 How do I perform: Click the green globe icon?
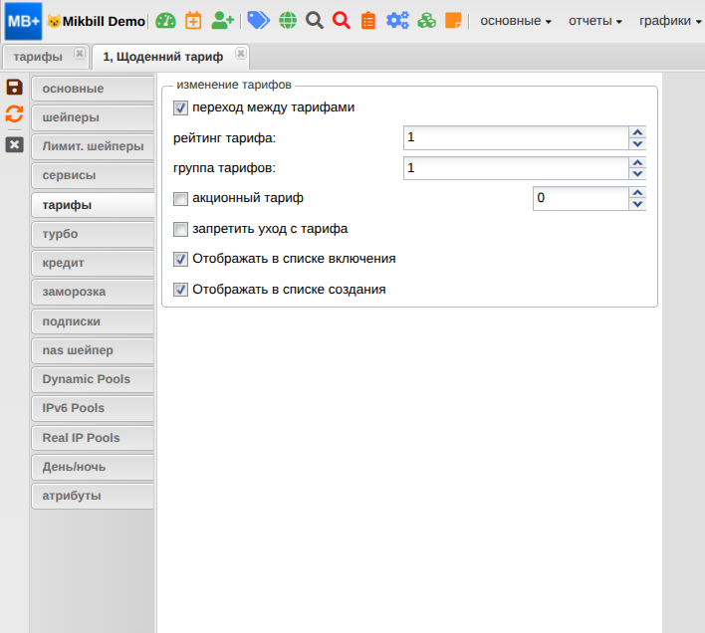[288, 20]
